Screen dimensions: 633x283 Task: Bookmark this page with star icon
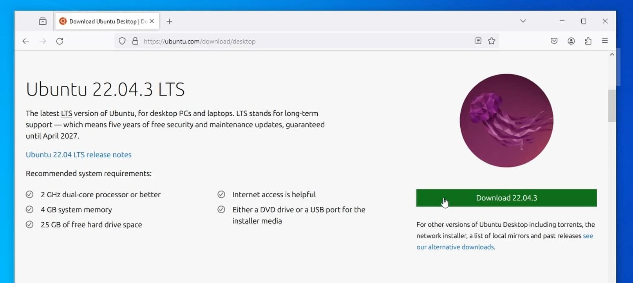point(492,41)
